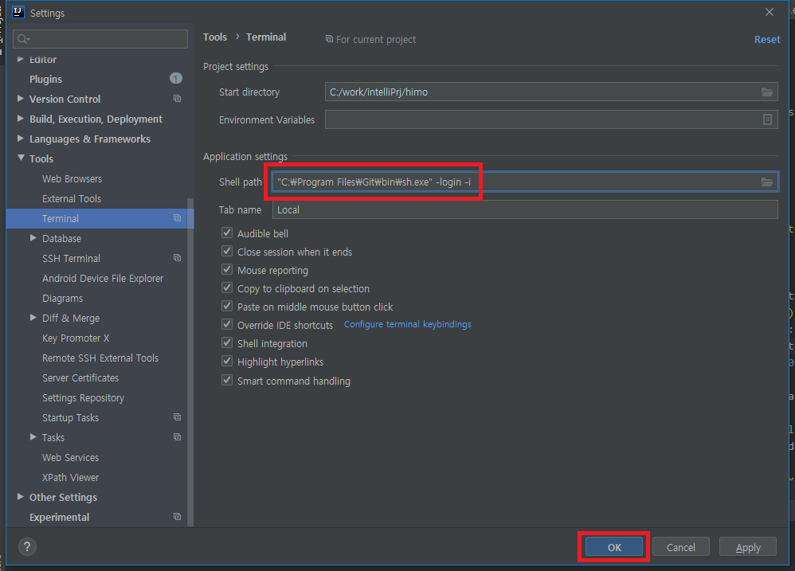The image size is (795, 571).
Task: Select Settings Repository item
Action: [x=83, y=397]
